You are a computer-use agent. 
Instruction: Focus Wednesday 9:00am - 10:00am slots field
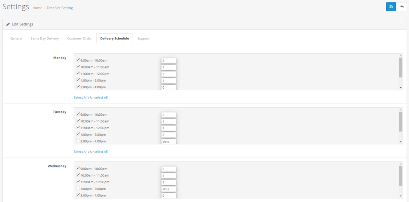tap(169, 169)
